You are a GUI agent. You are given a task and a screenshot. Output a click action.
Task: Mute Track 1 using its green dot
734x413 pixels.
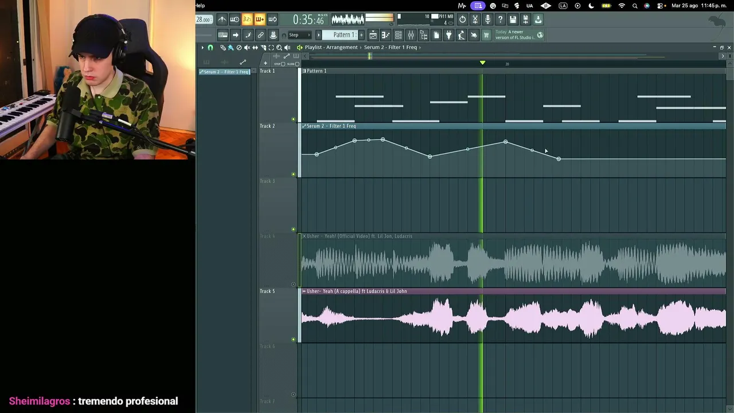tap(294, 119)
